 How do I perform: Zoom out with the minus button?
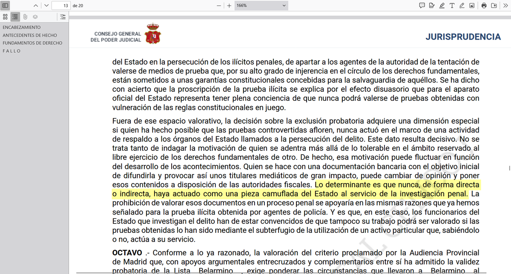click(219, 6)
